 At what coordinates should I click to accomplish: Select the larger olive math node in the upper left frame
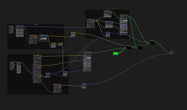click(x=53, y=45)
